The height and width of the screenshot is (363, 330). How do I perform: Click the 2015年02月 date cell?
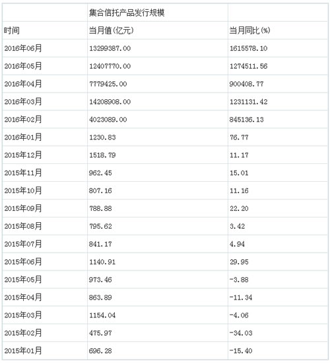23,333
